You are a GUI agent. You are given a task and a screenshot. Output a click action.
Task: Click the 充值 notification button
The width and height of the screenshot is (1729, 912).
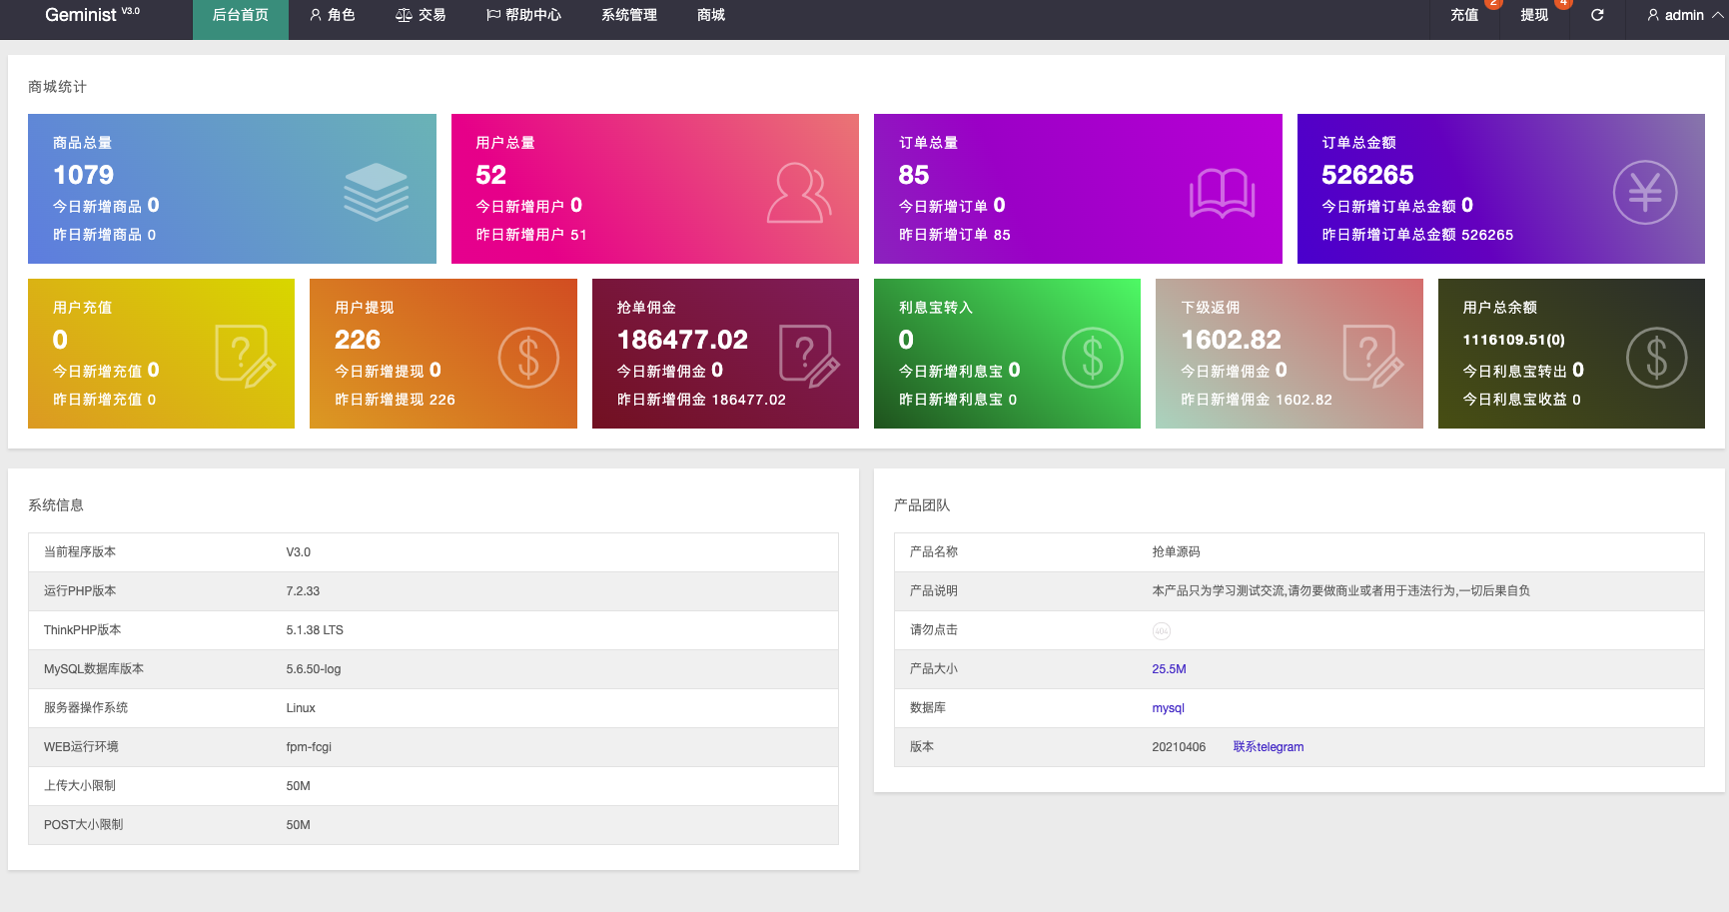pyautogui.click(x=1464, y=15)
